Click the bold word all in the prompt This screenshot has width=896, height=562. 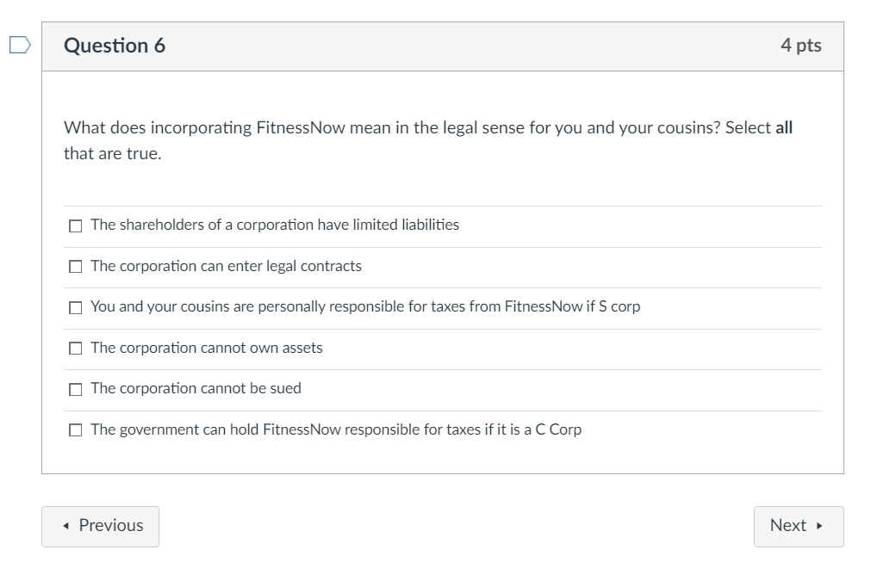click(784, 128)
